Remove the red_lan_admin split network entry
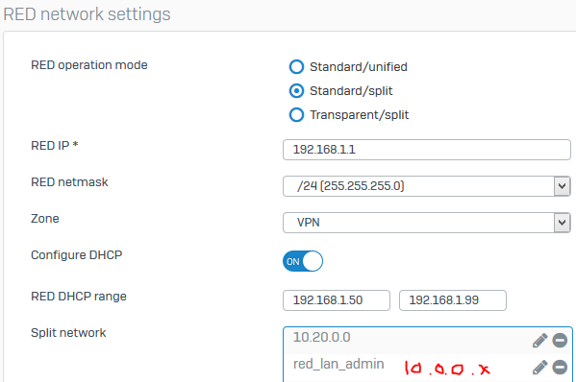Viewport: 576px width, 382px height. pos(560,368)
